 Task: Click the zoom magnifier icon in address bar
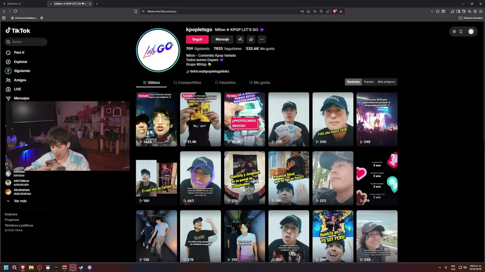point(321,11)
